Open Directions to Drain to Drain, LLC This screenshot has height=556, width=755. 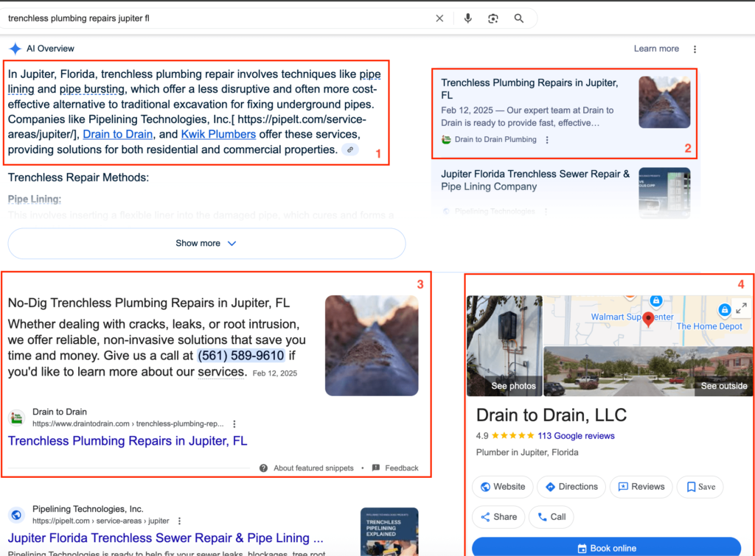click(571, 487)
